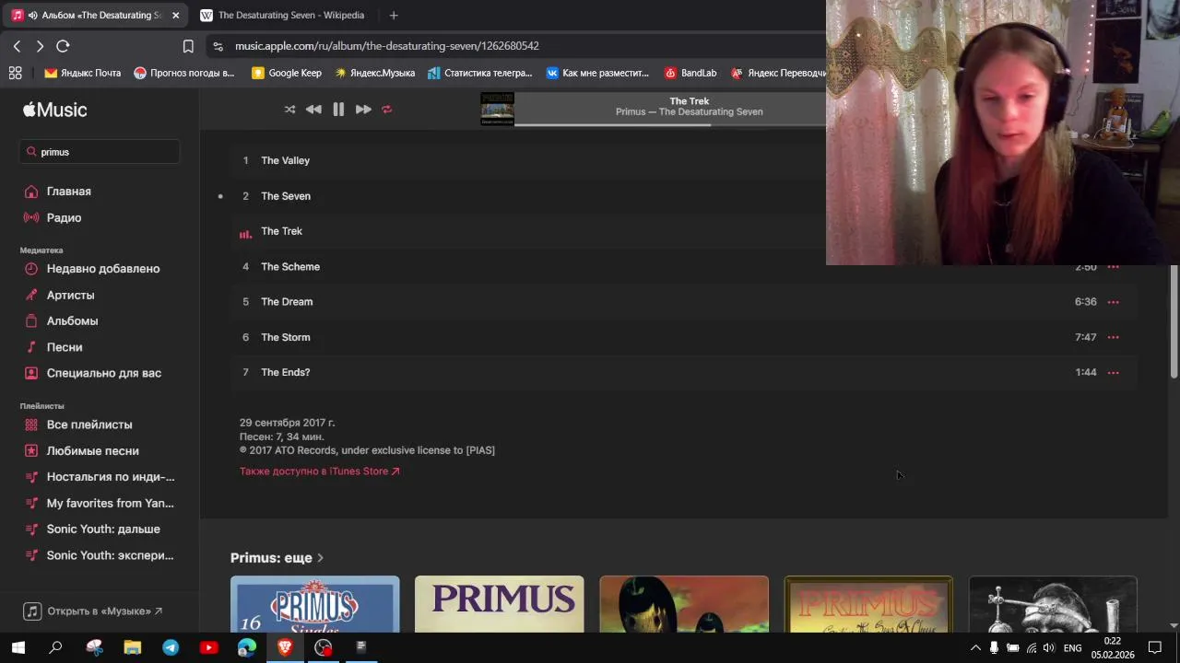Open more options for The Scheme
The width and height of the screenshot is (1180, 663).
(x=1113, y=267)
